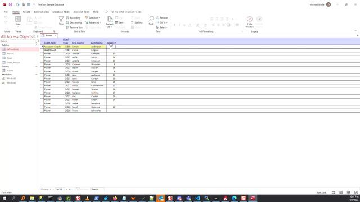Run Spelling check
This screenshot has height=202, width=360.
[x=137, y=22]
